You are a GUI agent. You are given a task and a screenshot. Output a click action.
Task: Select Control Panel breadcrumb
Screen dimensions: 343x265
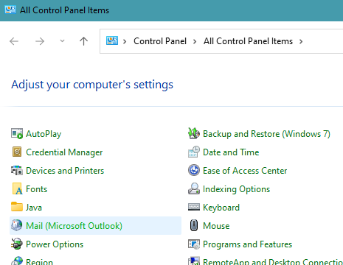point(160,41)
